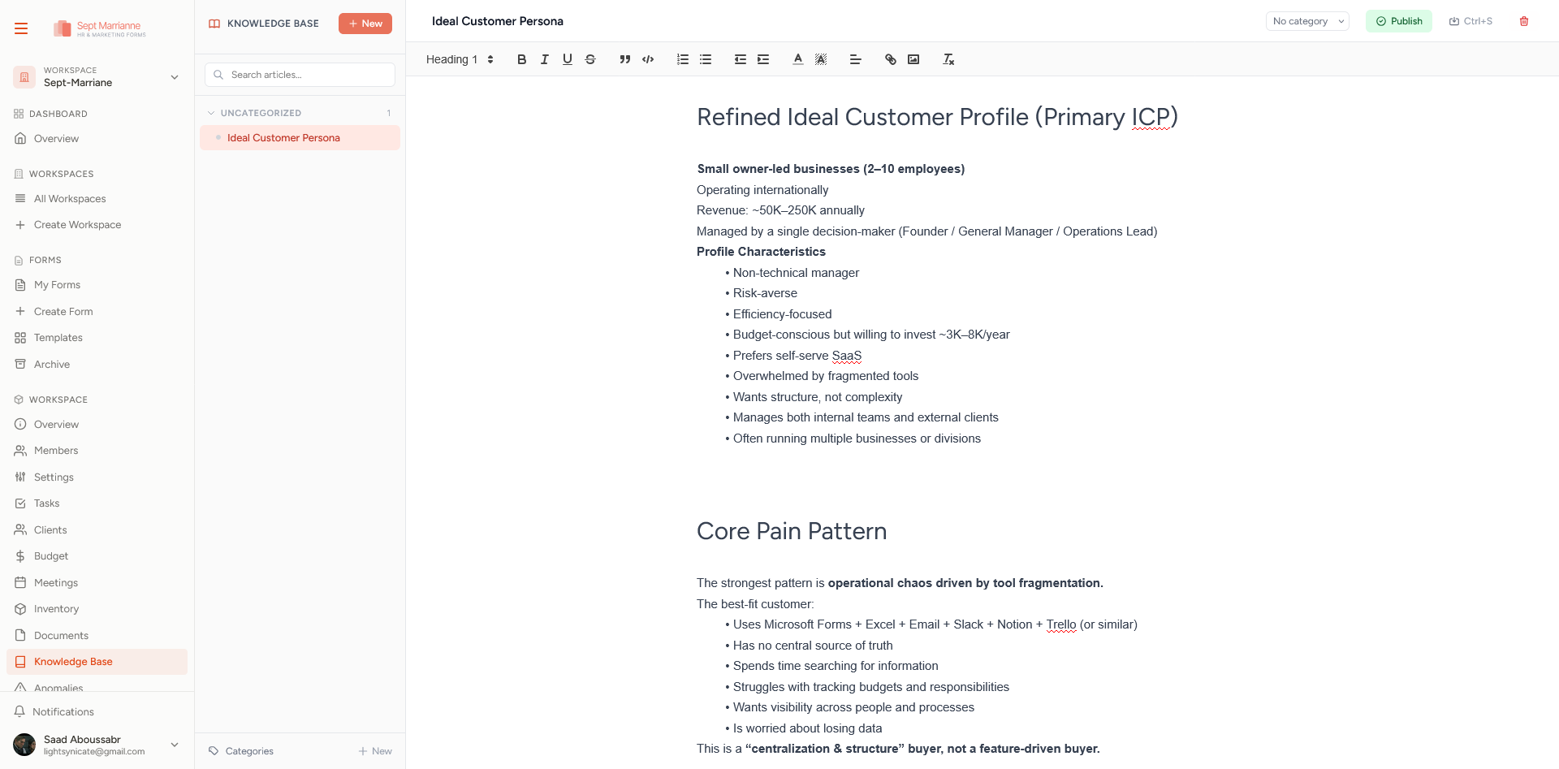This screenshot has width=1559, height=769.
Task: Delete the article using the trash icon
Action: (x=1524, y=21)
